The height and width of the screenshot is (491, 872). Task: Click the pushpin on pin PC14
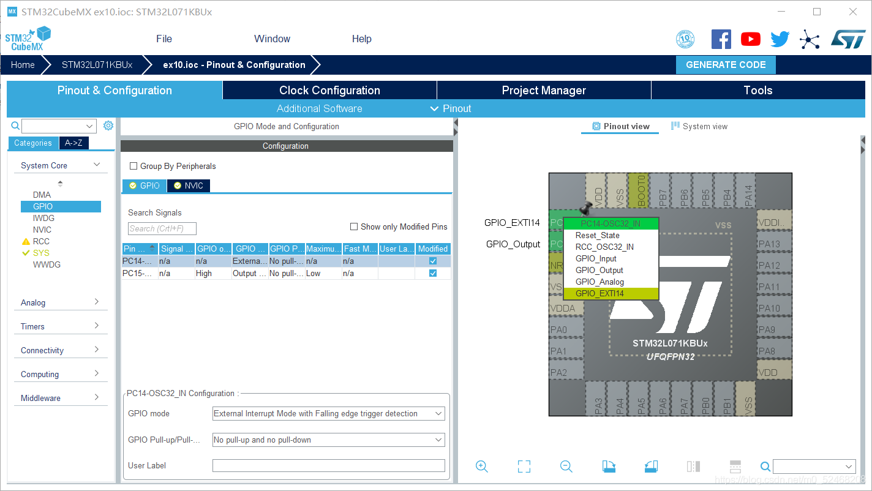pyautogui.click(x=585, y=208)
